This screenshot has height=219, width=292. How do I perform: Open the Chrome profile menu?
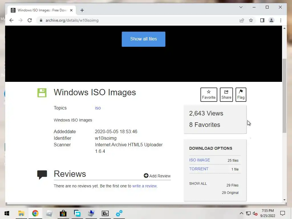(271, 20)
